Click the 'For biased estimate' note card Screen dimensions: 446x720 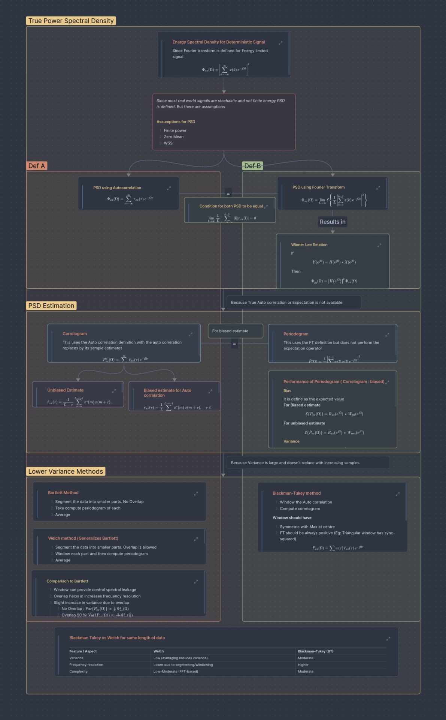coord(235,331)
